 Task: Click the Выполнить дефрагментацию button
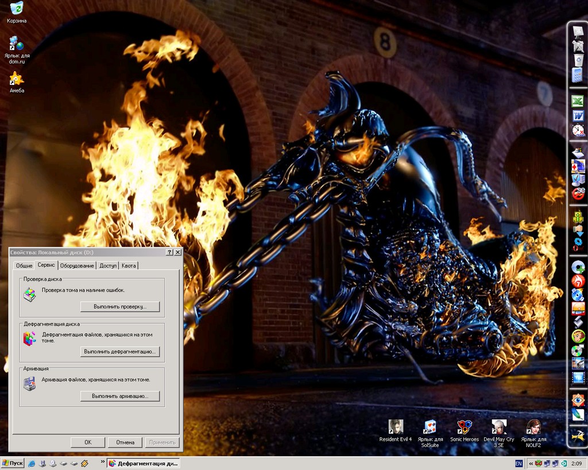click(x=119, y=351)
